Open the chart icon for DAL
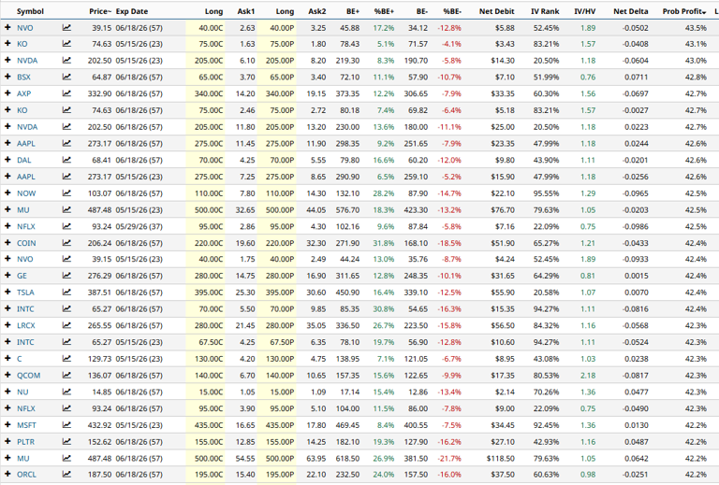Screen dimensions: 719x485 pos(66,160)
